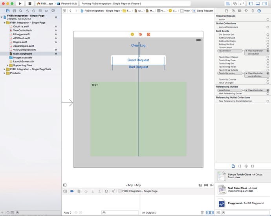Viewport: 271px width, 216px height.
Task: Click the library filter search field
Action: point(246,212)
